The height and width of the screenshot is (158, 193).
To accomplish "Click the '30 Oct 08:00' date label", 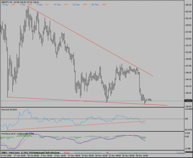I will [x=33, y=156].
